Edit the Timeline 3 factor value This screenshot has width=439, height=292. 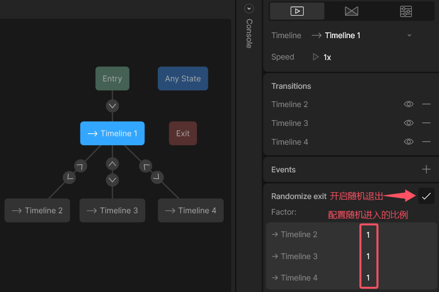(x=368, y=256)
